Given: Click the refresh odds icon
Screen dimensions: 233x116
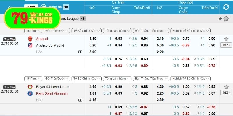Looking at the screenshot, I should click(x=226, y=7).
